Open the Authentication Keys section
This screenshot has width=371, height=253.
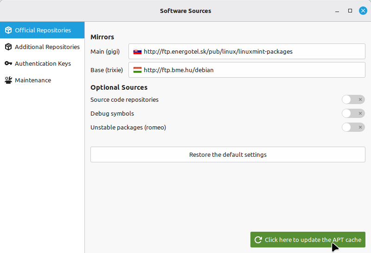point(43,63)
